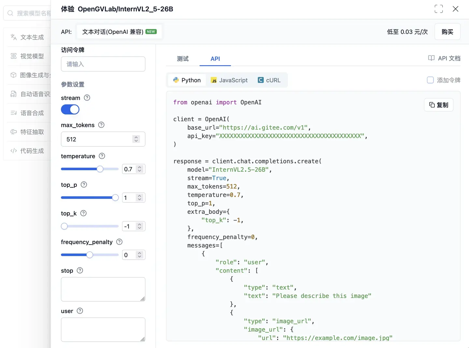Switch to the 测试 tab
The image size is (469, 348).
(182, 59)
